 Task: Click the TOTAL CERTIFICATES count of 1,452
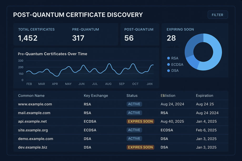27,38
